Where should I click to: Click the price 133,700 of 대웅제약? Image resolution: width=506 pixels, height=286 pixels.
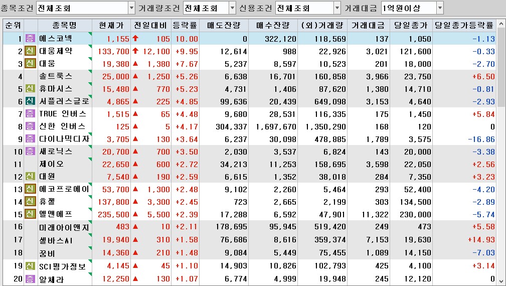114,51
